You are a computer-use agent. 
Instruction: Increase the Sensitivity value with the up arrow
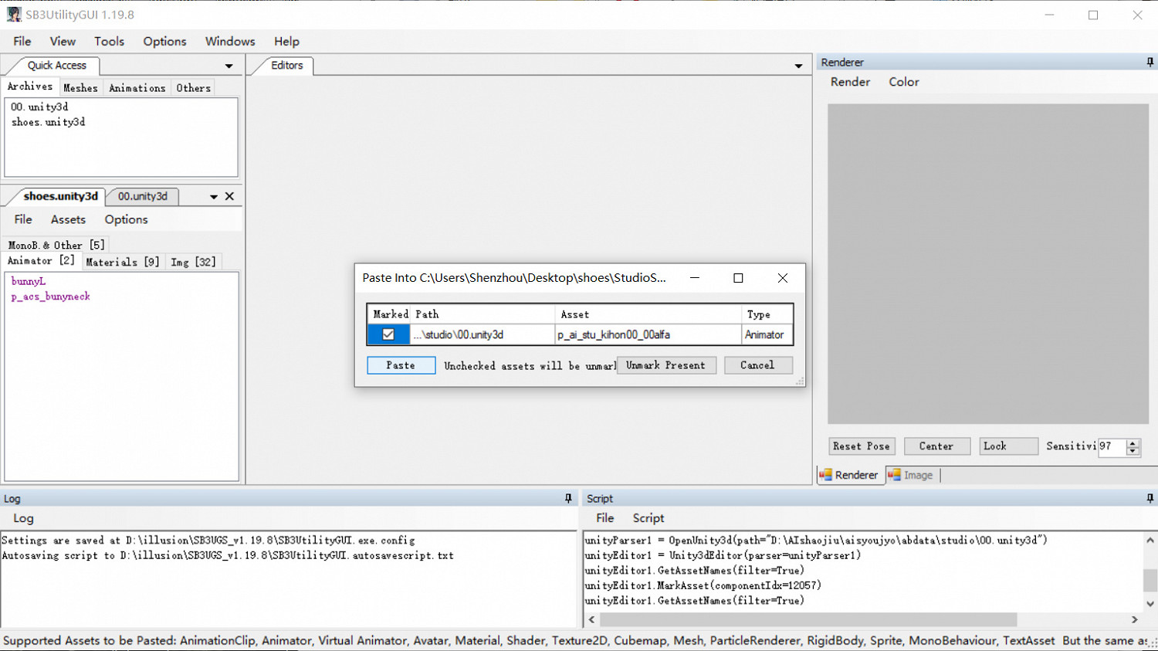tap(1133, 442)
